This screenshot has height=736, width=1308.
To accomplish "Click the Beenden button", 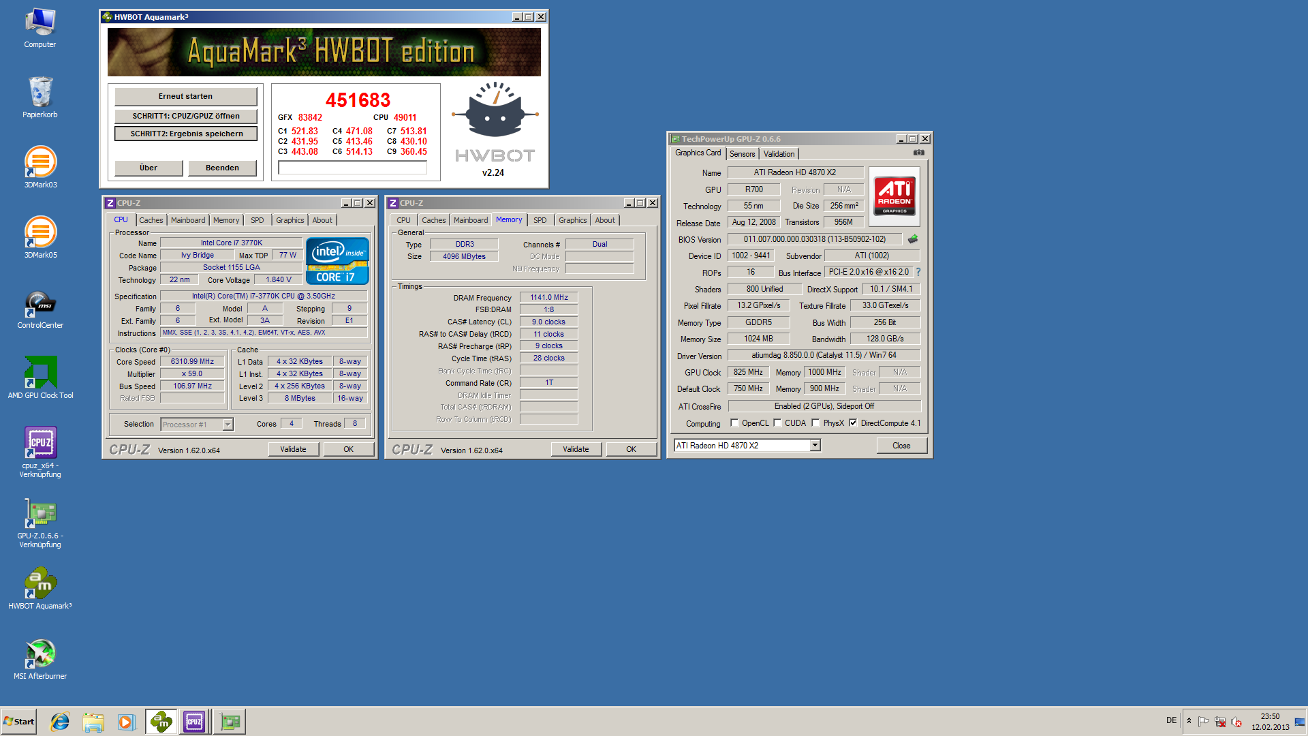I will pyautogui.click(x=222, y=168).
